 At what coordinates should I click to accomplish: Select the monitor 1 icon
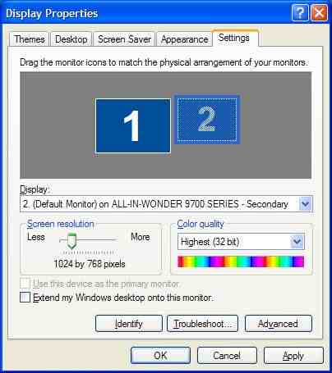[133, 125]
